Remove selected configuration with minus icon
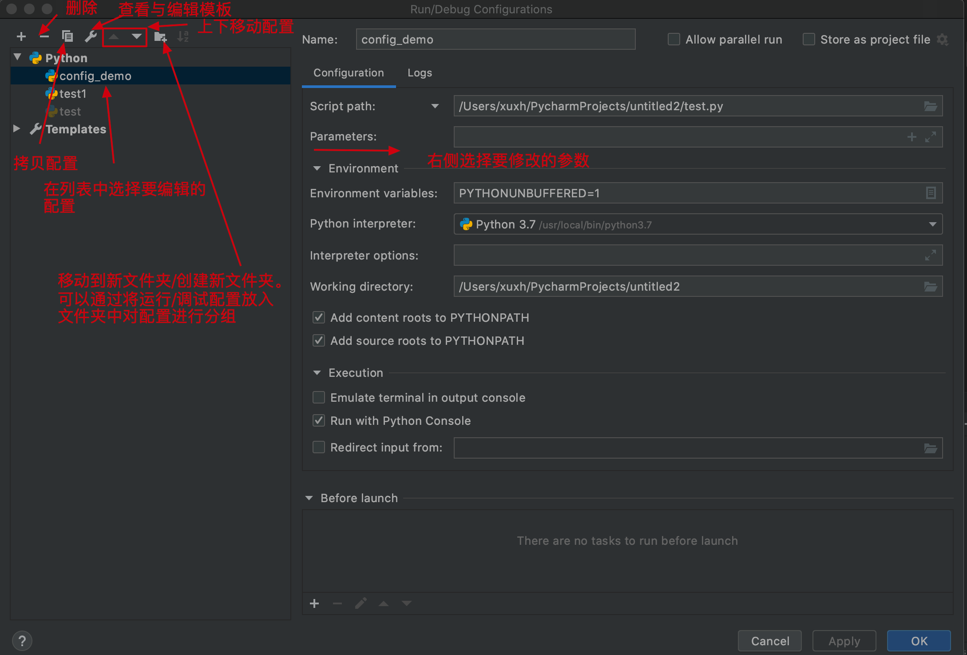 (44, 36)
